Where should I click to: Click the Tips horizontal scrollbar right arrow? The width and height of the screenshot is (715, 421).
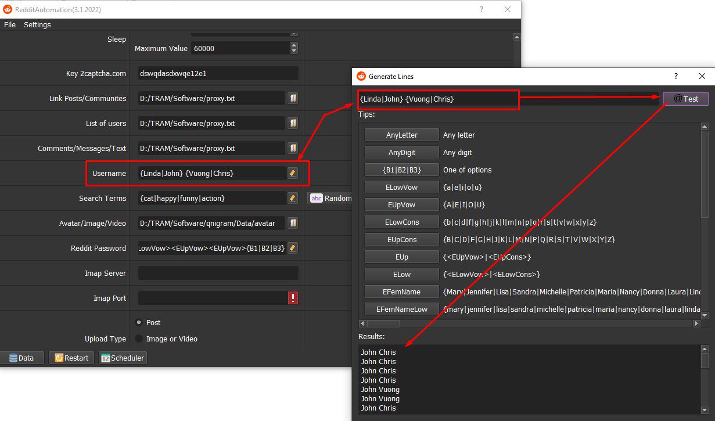coord(696,323)
